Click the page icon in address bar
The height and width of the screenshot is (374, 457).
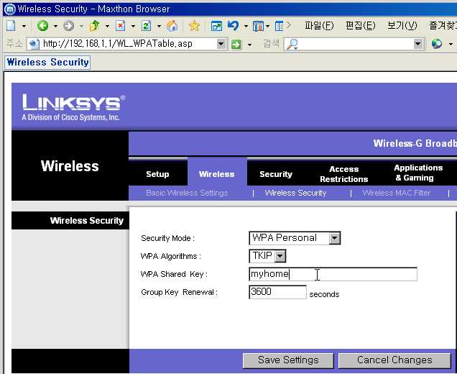[x=34, y=44]
